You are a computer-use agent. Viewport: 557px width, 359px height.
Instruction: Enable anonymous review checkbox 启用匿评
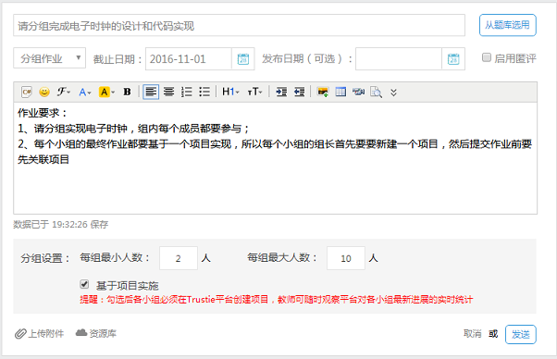click(x=487, y=57)
